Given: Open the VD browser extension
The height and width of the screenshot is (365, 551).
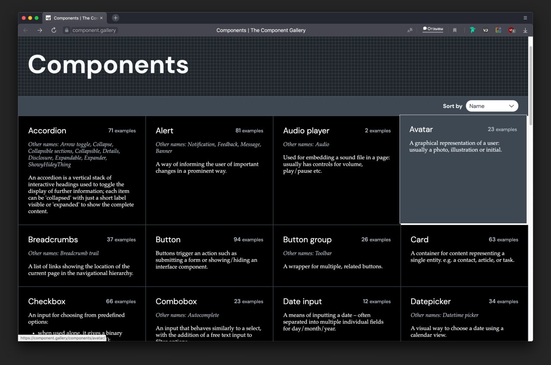Looking at the screenshot, I should (x=486, y=30).
